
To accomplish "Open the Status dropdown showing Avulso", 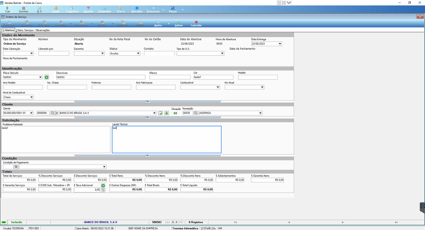I will 138,53.
